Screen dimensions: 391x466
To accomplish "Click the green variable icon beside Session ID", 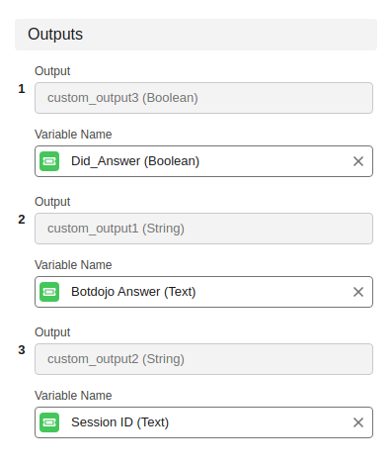I will click(x=49, y=422).
